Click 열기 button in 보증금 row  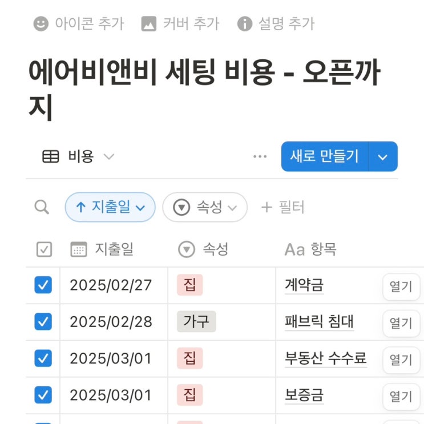pos(401,397)
